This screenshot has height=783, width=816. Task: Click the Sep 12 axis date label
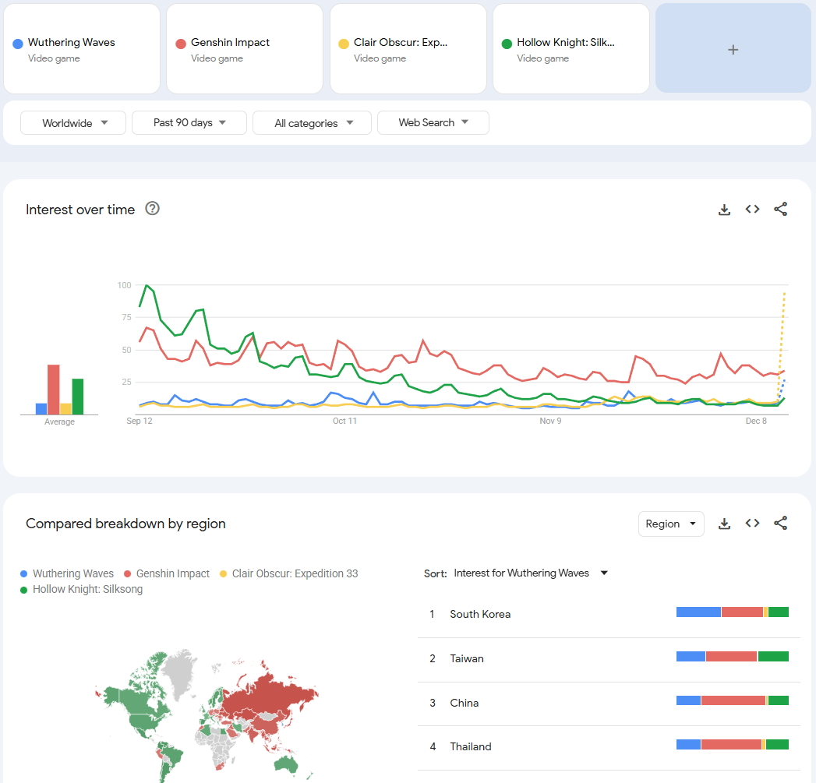click(140, 421)
